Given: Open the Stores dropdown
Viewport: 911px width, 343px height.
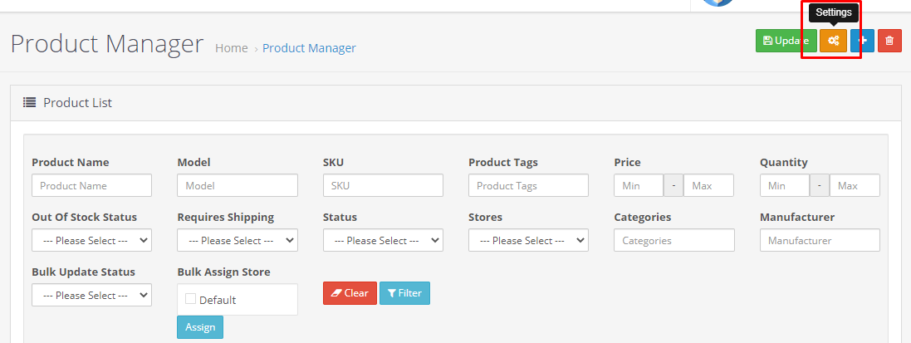Looking at the screenshot, I should (x=529, y=240).
